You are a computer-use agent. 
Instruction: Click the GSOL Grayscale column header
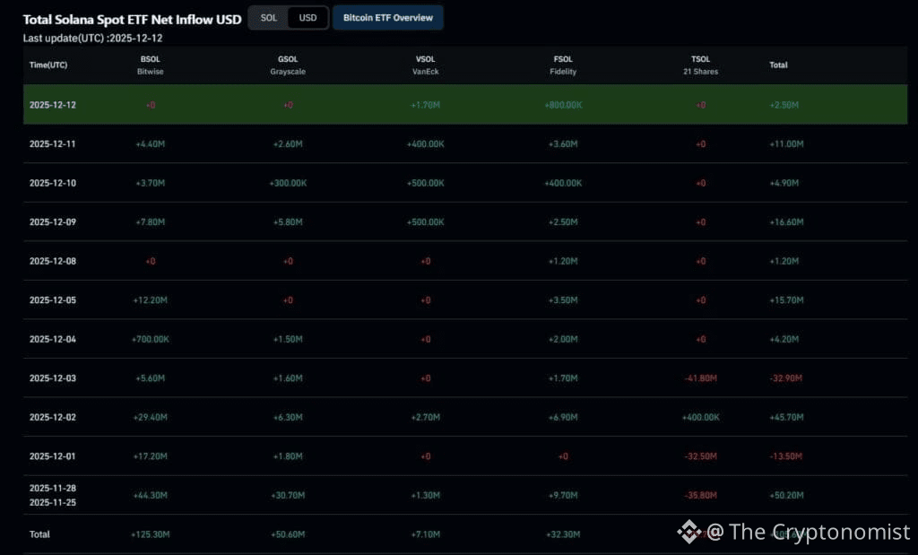[288, 65]
